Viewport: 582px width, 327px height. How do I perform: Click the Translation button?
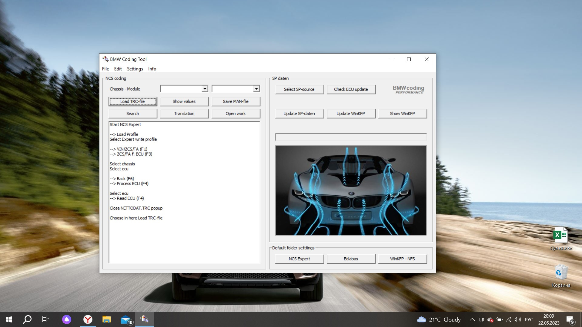pyautogui.click(x=184, y=114)
